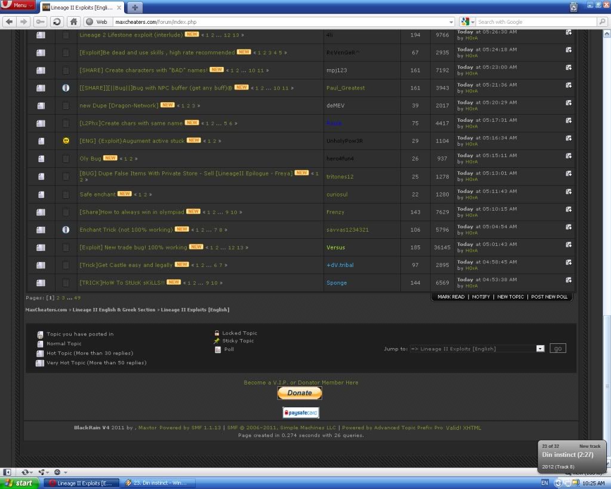This screenshot has width=611, height=489.
Task: Open last post of Be dead and use skills
Action: (x=569, y=50)
